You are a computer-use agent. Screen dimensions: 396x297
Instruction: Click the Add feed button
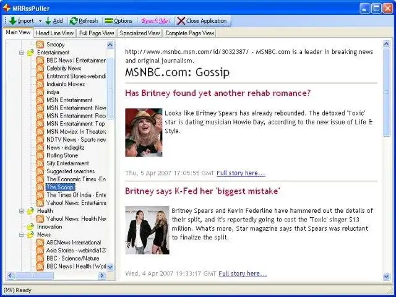click(54, 20)
